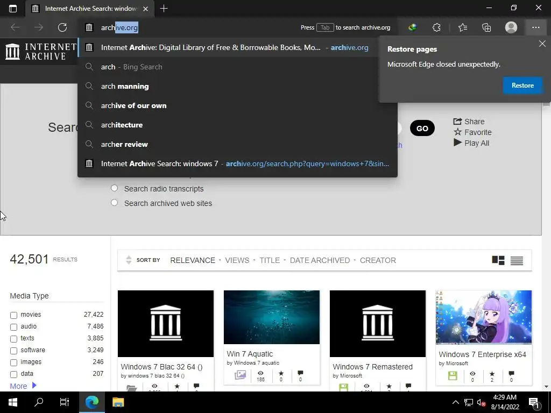Click the network tray icon

469,402
